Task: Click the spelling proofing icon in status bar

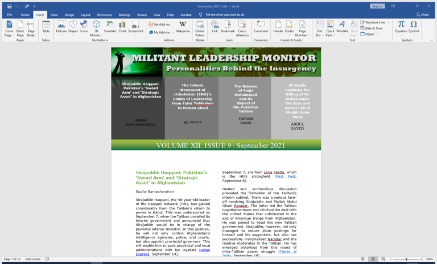Action: [47, 259]
